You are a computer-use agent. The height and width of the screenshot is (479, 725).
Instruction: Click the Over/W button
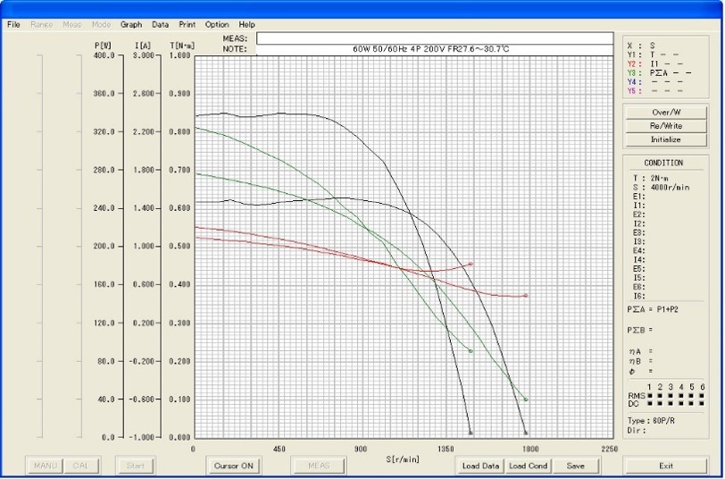[665, 113]
